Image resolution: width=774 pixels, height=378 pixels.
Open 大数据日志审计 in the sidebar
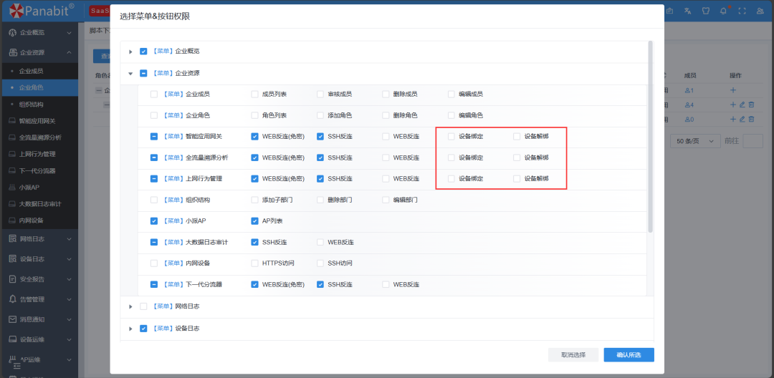39,203
